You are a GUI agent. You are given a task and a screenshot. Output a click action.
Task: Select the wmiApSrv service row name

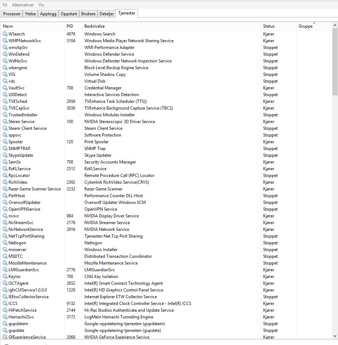18,47
